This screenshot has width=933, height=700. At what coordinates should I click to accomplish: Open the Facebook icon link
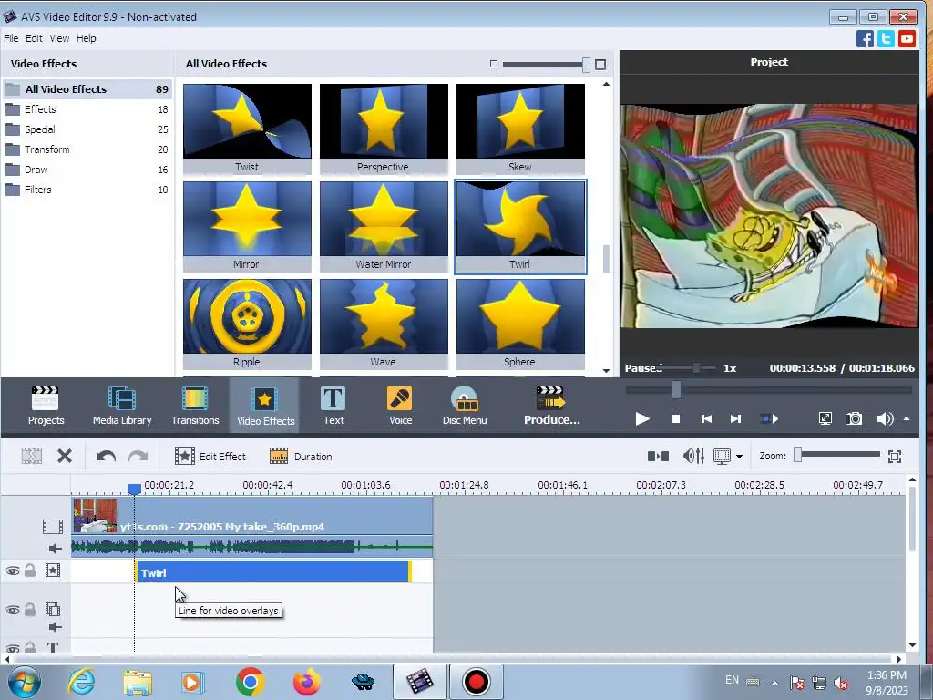point(865,38)
